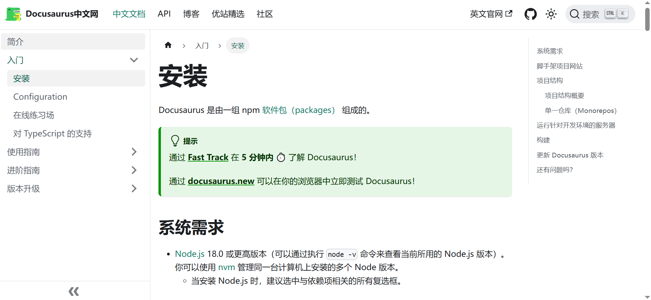Jump to 更新 Docusaurus 版本 in contents
The image size is (651, 300).
tap(570, 155)
